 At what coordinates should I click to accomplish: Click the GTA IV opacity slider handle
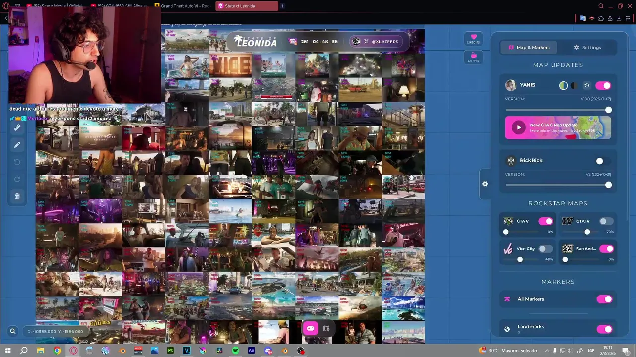[587, 232]
